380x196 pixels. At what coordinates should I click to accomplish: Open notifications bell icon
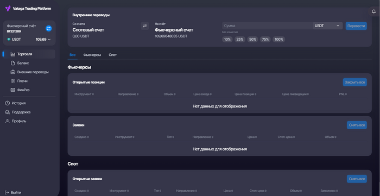373,11
